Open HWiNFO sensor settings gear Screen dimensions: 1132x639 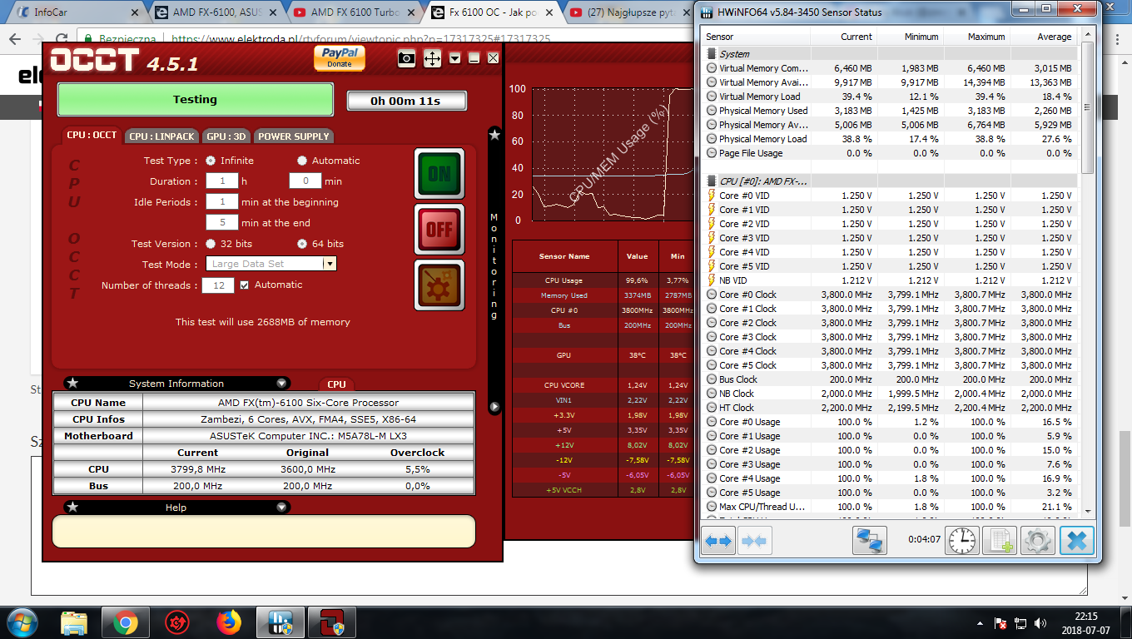click(x=1037, y=541)
